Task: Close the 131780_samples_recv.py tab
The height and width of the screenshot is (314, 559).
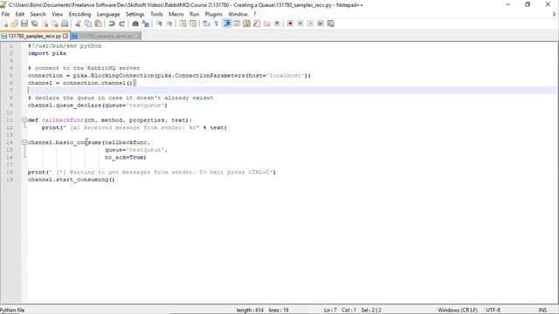Action: point(66,36)
